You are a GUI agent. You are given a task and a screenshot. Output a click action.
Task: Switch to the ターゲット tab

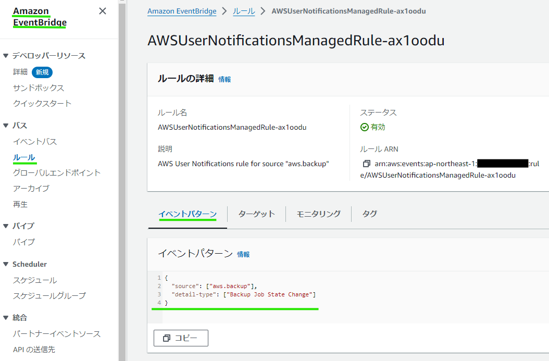click(x=256, y=214)
